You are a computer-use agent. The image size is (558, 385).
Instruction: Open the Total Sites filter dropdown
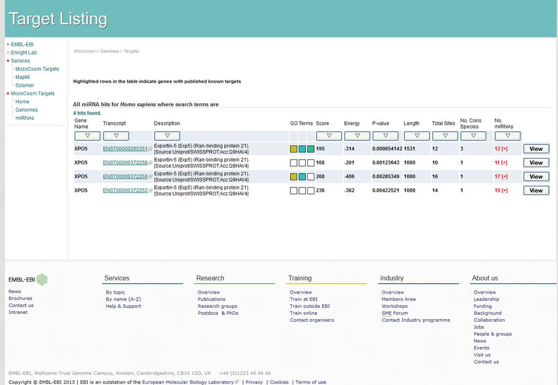tap(445, 136)
